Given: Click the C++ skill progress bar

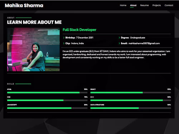Looking at the screenshot, I should coord(131,100).
